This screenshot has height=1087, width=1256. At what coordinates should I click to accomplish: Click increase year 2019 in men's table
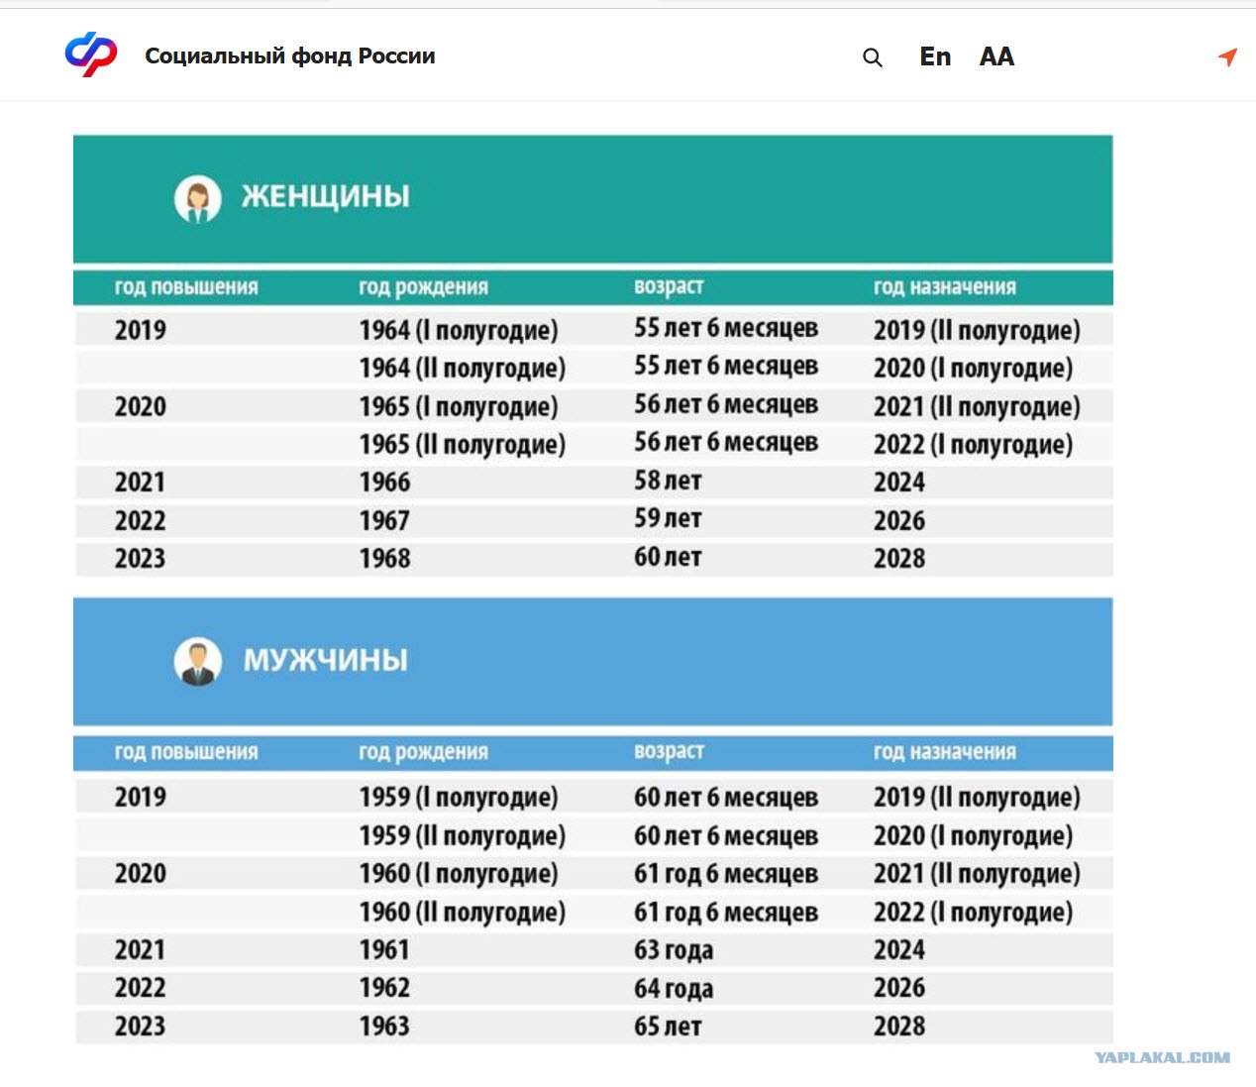point(140,797)
